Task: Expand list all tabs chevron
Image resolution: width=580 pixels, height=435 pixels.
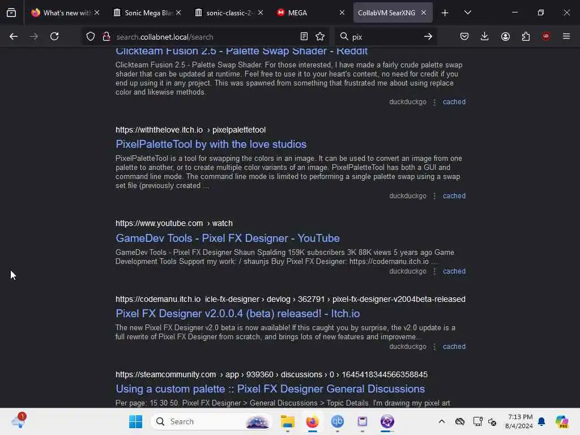Action: 468,13
